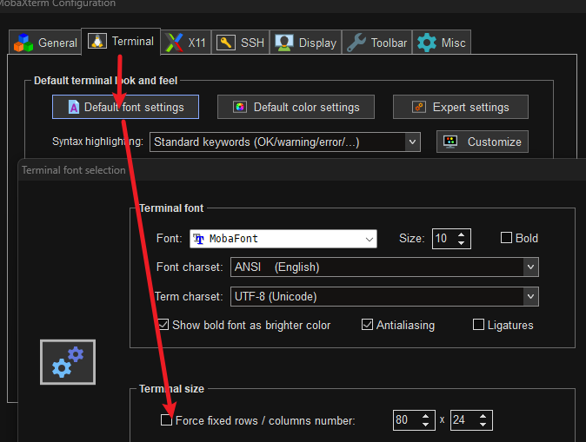Click the penguin Terminal tab icon
The image size is (586, 442).
coord(97,41)
